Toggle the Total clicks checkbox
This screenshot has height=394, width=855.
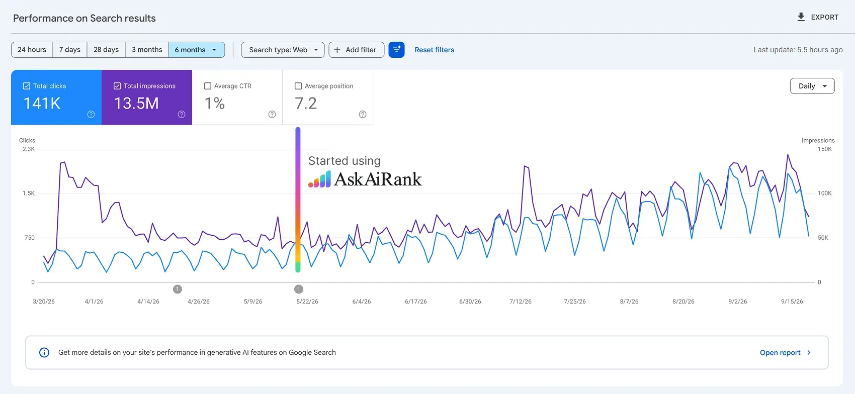[x=27, y=86]
